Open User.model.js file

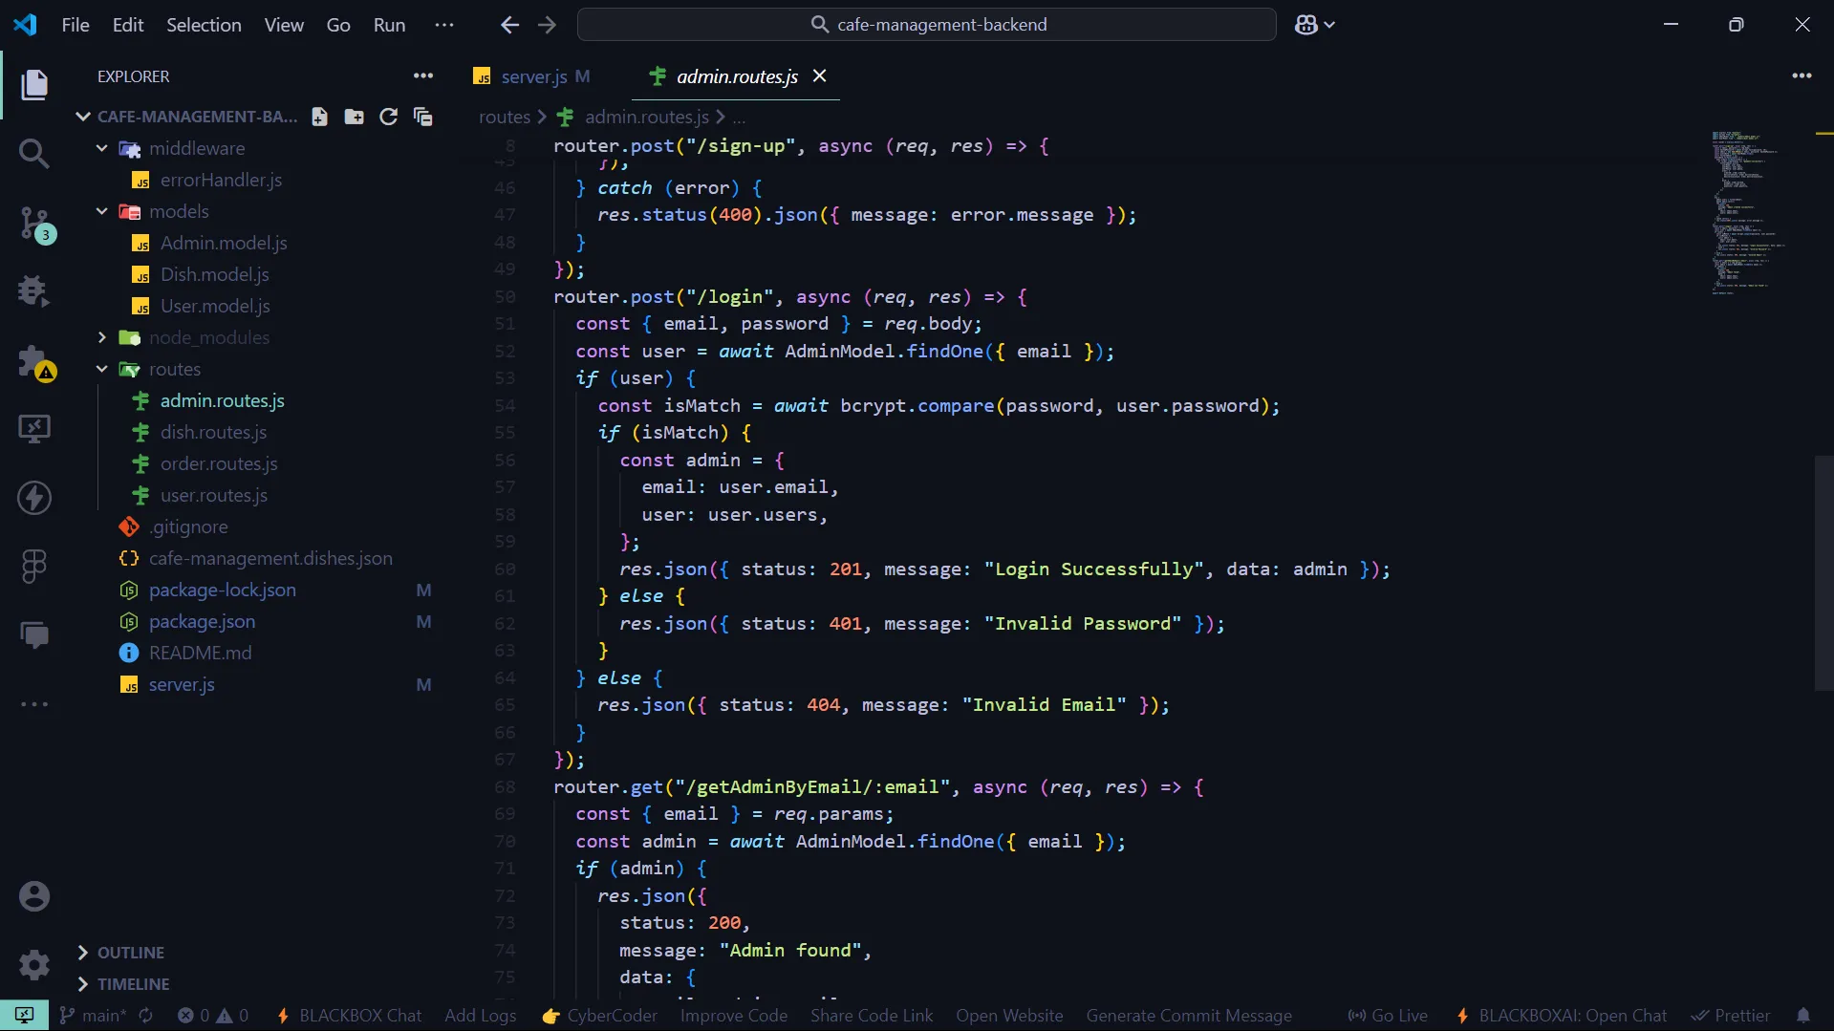pos(215,306)
